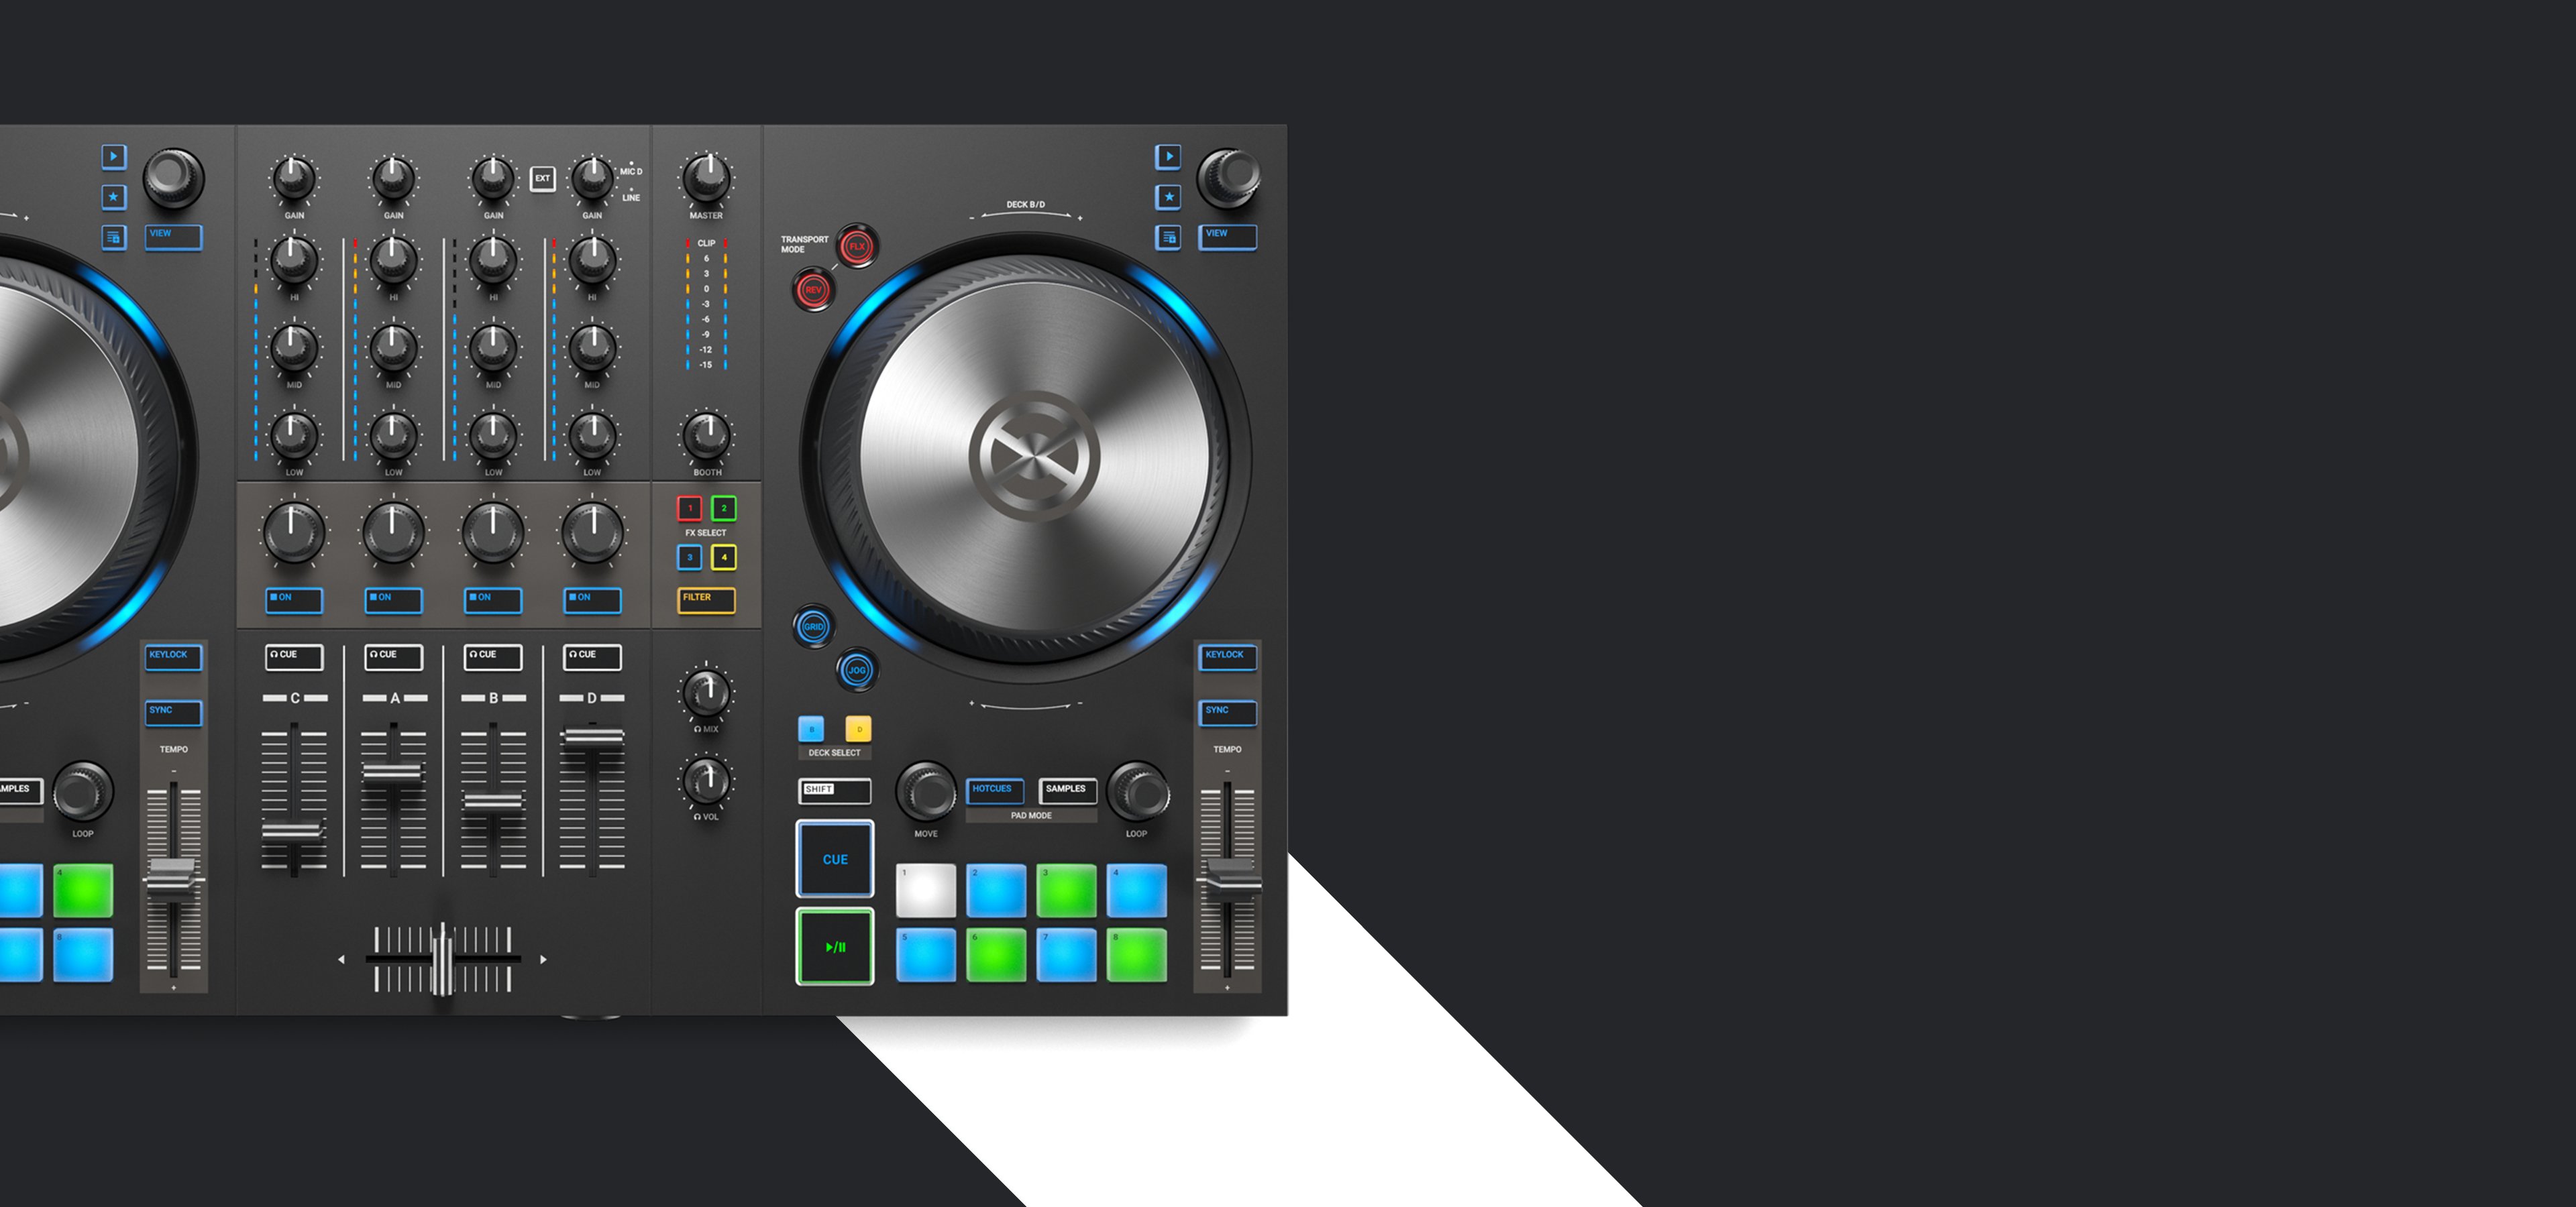
Task: Toggle the EXT input button
Action: click(x=542, y=179)
